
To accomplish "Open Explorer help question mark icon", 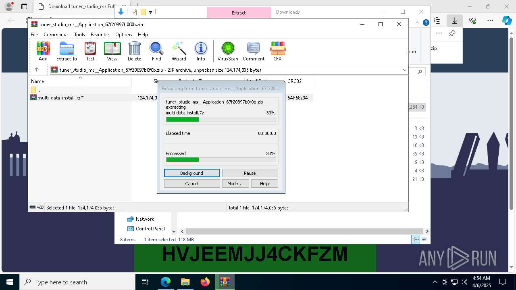I will [x=426, y=23].
